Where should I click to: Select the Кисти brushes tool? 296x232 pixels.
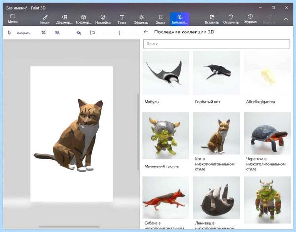point(45,19)
